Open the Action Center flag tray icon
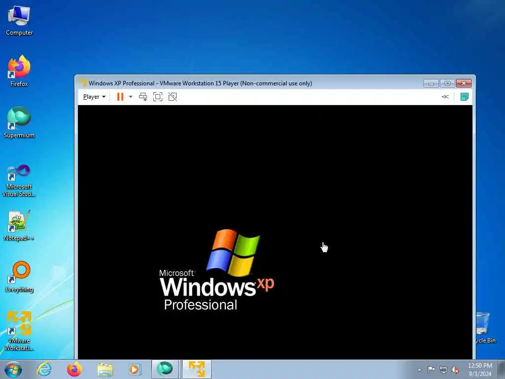This screenshot has height=379, width=505. click(x=431, y=370)
